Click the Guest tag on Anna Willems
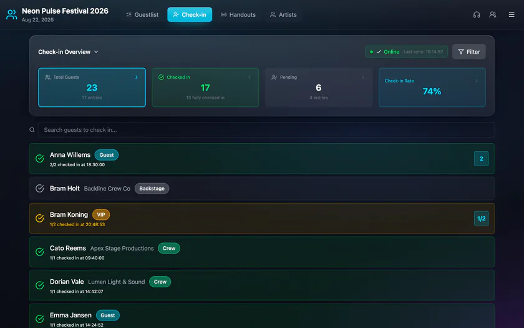 point(107,155)
